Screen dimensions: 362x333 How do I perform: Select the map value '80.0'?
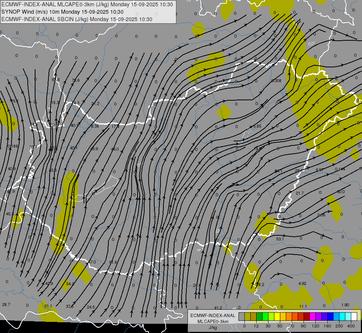point(341,192)
